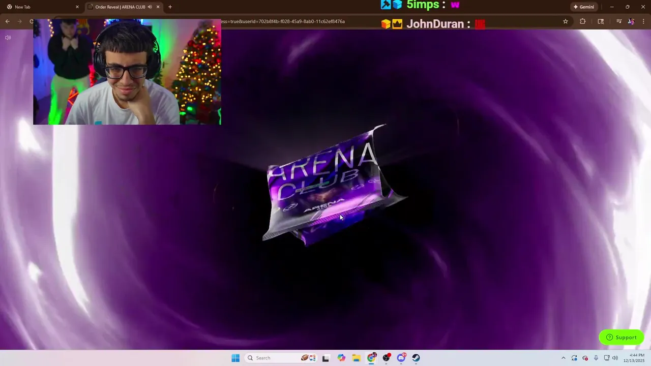Screen dimensions: 651x366
Task: Go forward in browser history
Action: pyautogui.click(x=20, y=21)
